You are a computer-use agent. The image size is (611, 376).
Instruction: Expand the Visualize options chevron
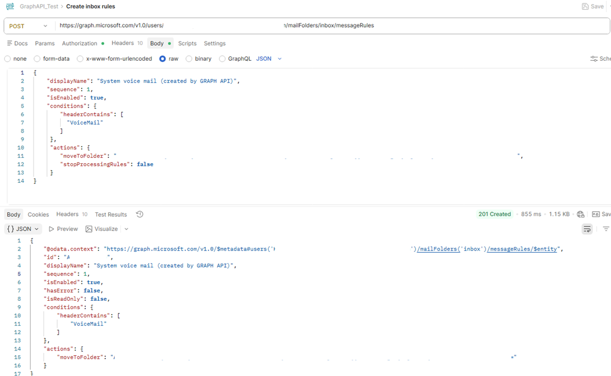(126, 229)
